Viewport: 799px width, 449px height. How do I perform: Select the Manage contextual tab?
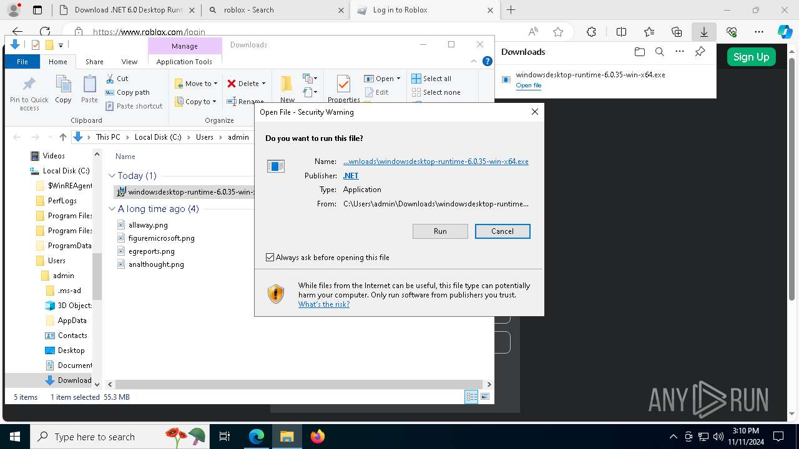click(185, 46)
